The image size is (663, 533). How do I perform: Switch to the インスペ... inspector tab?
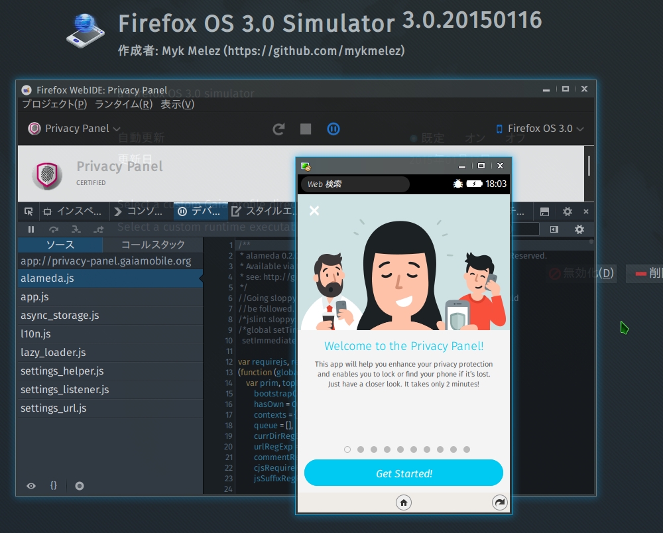point(73,211)
